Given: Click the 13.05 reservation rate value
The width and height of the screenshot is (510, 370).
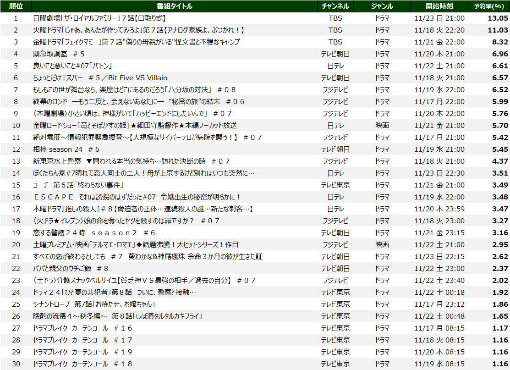Looking at the screenshot, I should tap(498, 18).
